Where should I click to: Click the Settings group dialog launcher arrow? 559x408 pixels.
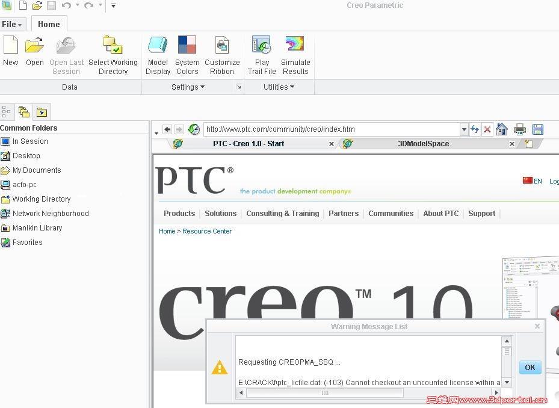click(x=238, y=87)
